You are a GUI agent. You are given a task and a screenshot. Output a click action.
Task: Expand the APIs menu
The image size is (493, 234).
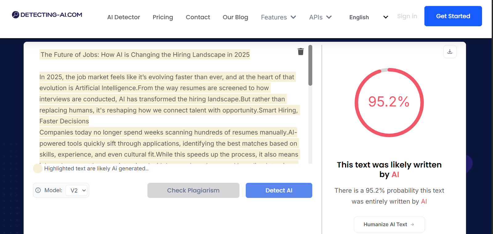pos(320,17)
